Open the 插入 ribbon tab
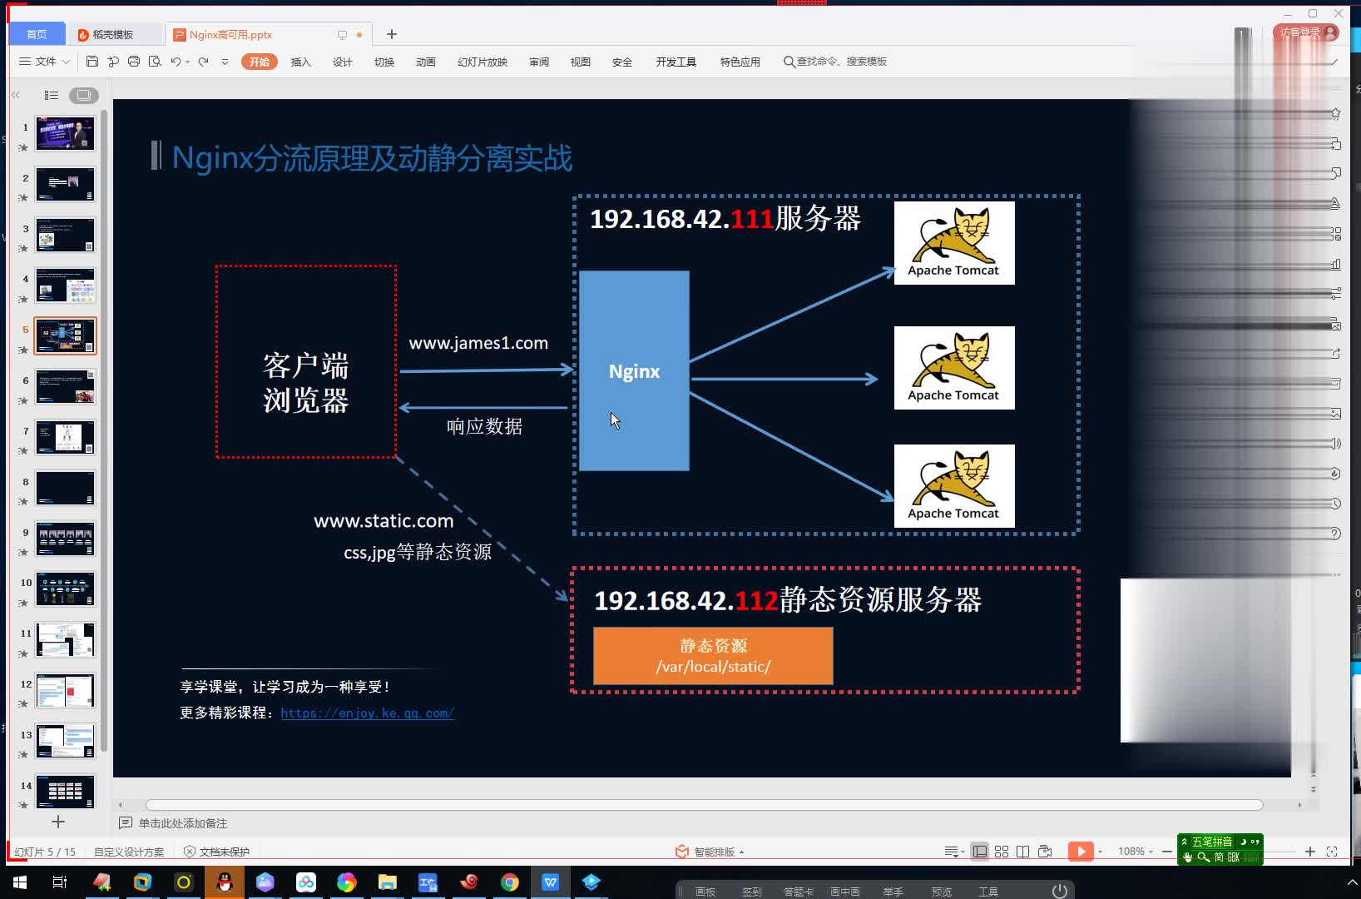 (x=300, y=62)
